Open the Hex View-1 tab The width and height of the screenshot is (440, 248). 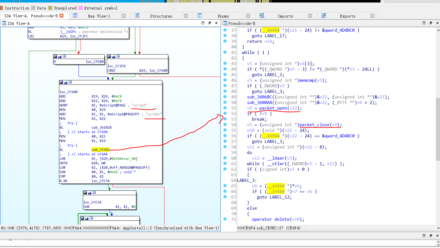coord(99,16)
